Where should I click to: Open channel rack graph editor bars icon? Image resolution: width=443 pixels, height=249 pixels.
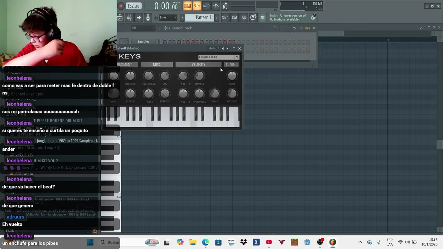coord(301,28)
